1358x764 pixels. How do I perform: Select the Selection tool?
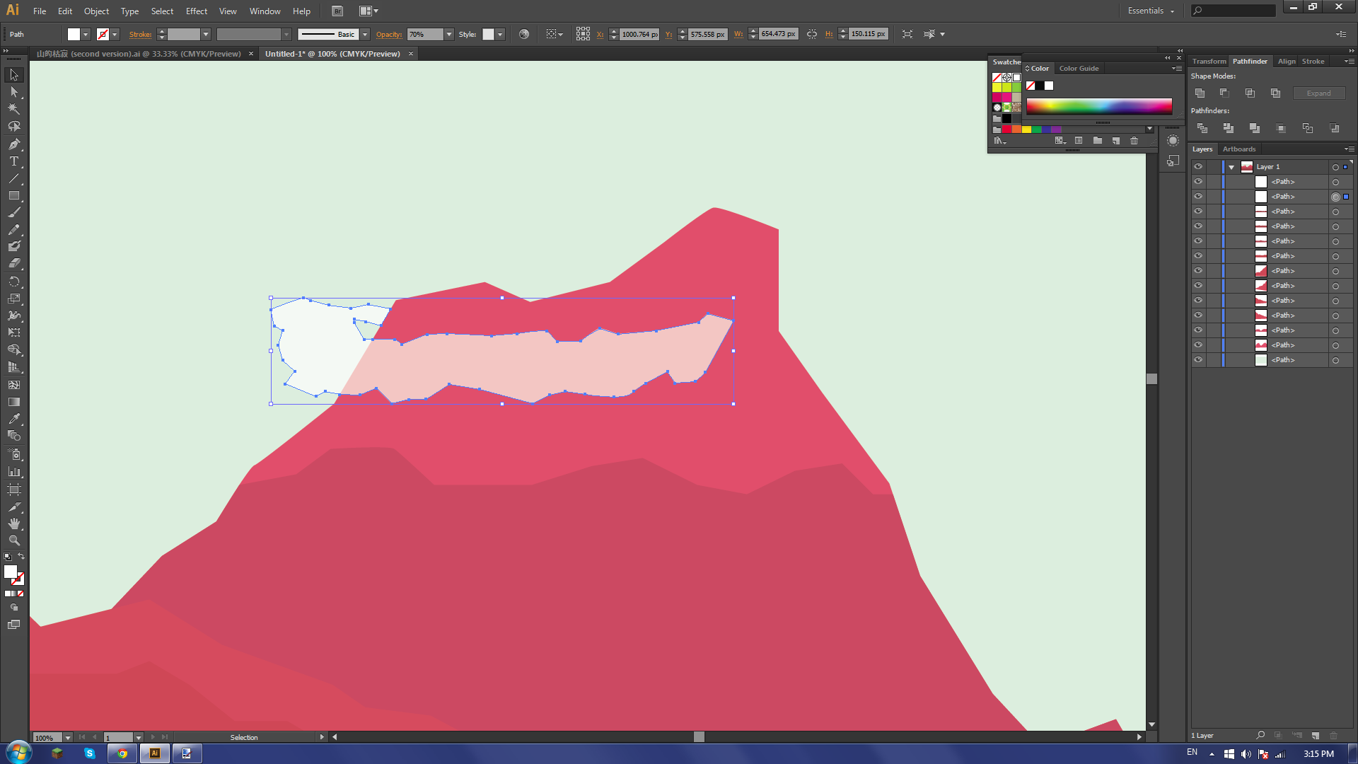click(x=14, y=75)
